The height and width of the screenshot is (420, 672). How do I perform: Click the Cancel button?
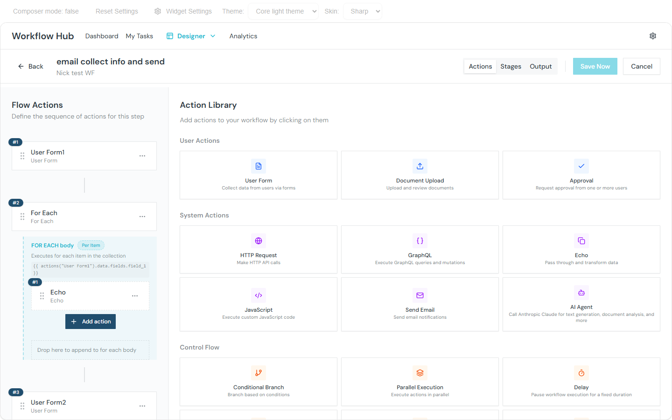point(642,66)
